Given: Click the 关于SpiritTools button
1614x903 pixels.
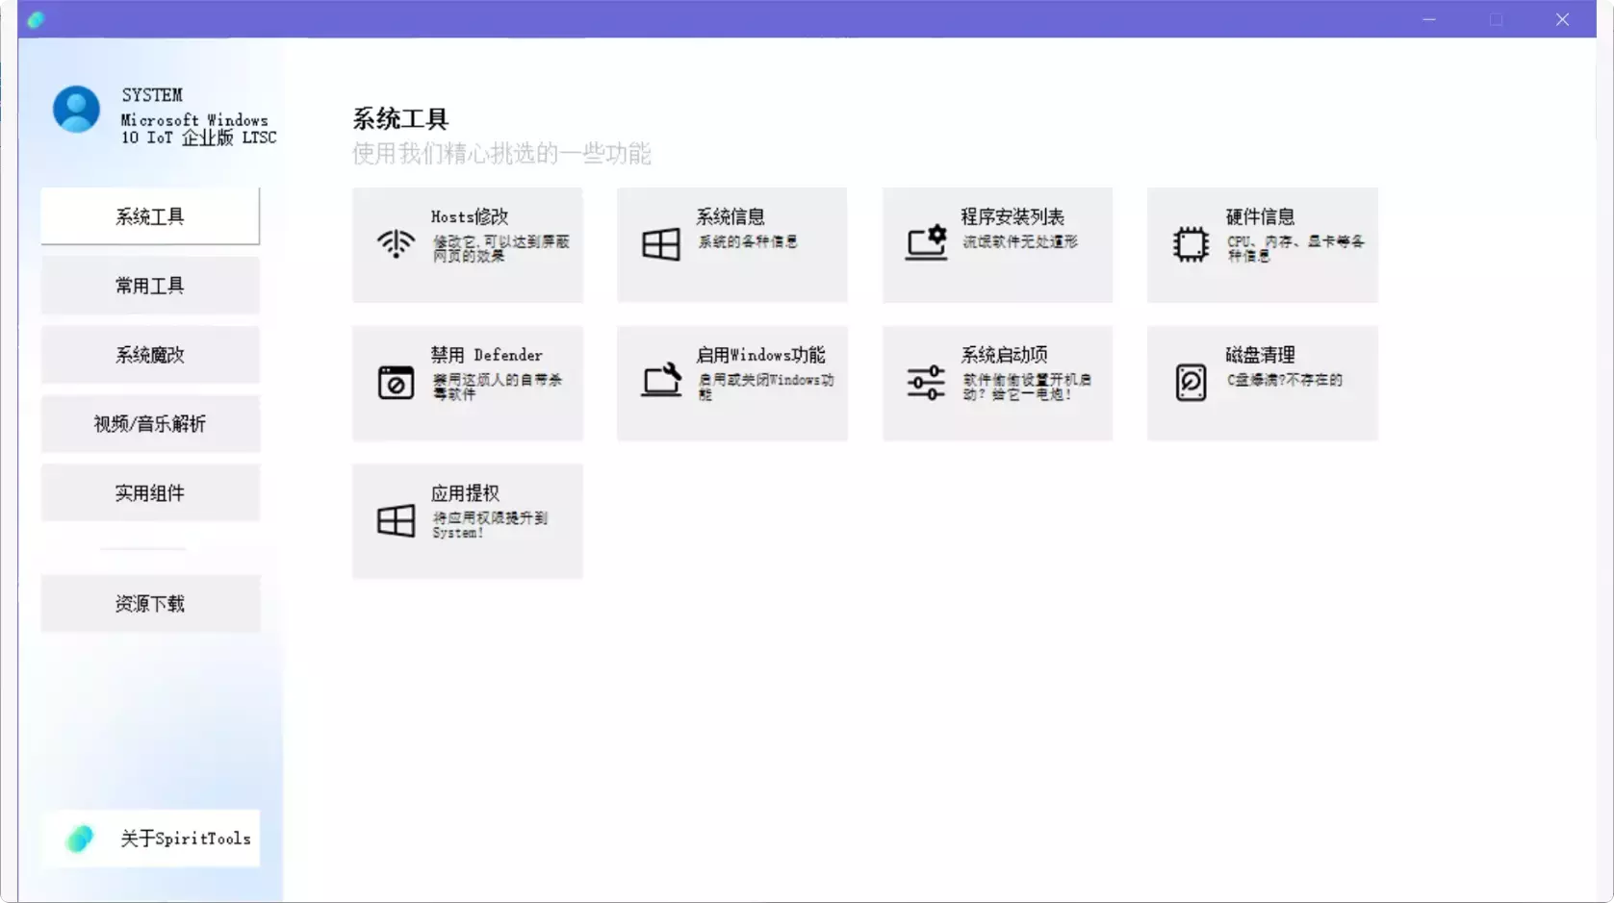Looking at the screenshot, I should click(150, 838).
